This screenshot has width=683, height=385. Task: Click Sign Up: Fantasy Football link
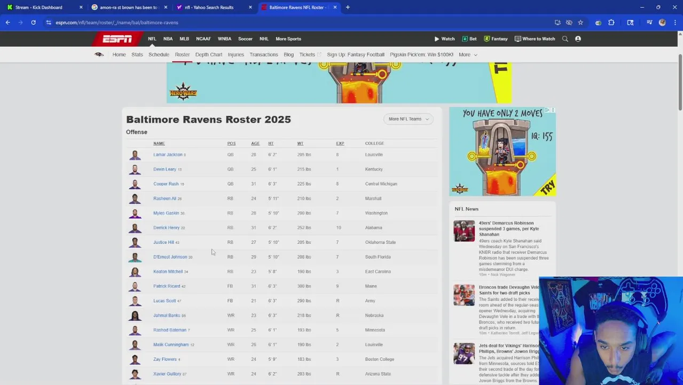click(356, 55)
